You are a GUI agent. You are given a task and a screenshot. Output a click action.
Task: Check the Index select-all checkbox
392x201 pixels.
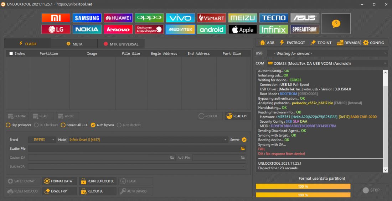pos(11,53)
